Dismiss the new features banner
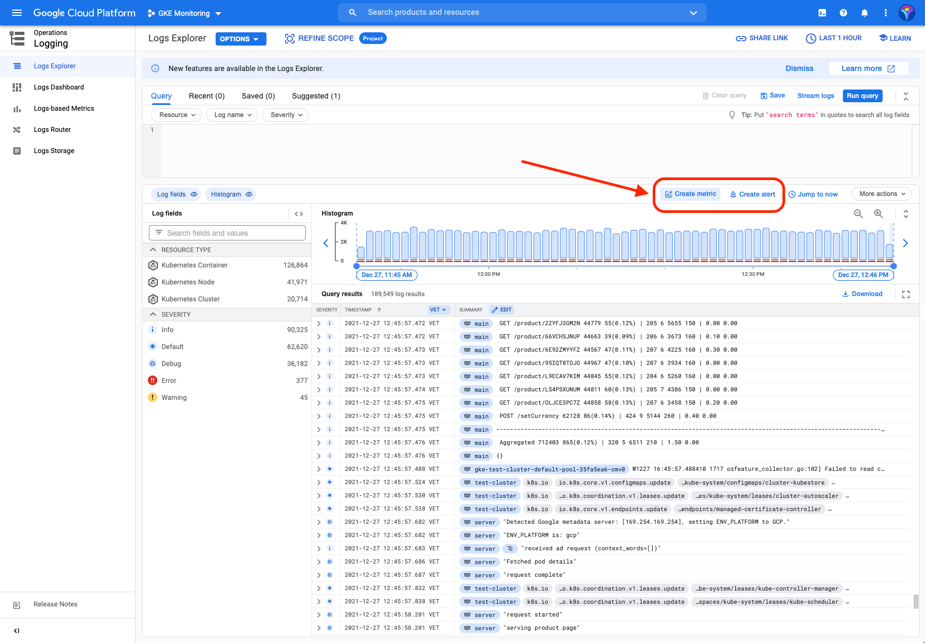Screen dimensions: 925x643 799,68
